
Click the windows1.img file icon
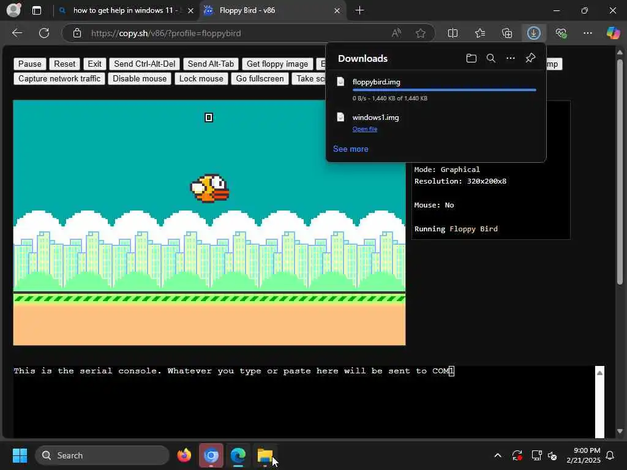340,117
